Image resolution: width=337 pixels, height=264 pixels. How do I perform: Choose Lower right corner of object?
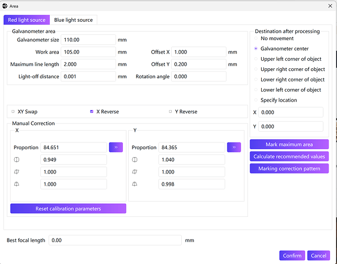point(256,79)
